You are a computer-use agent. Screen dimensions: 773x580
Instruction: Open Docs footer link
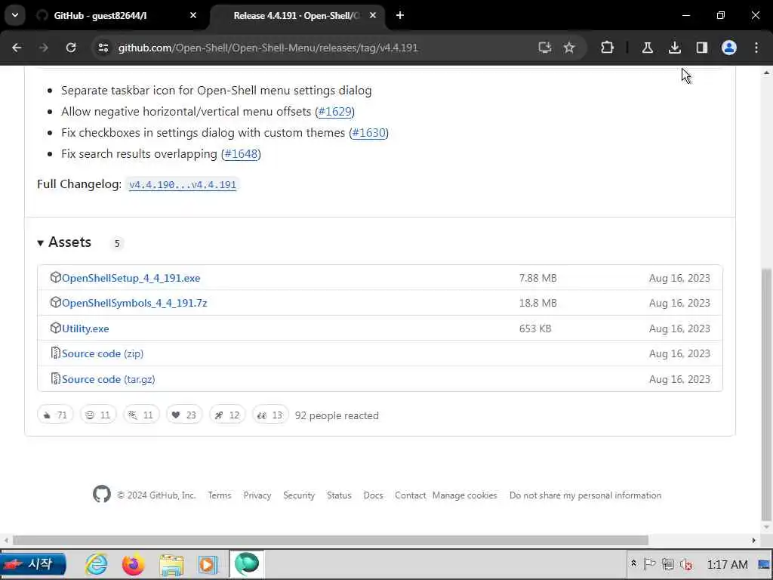click(373, 495)
